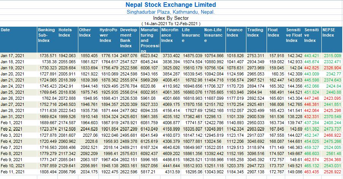Click the Non-Life Insurance column header
Viewport: 343px width, 179px height.
(x=213, y=35)
